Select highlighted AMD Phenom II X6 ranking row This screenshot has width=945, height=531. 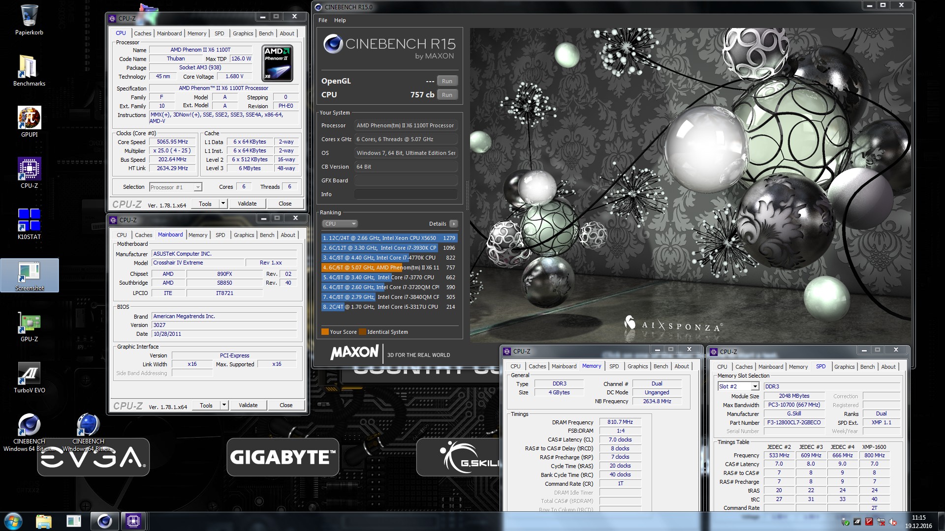[389, 267]
